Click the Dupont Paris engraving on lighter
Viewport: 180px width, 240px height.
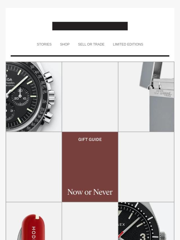pyautogui.click(x=163, y=93)
